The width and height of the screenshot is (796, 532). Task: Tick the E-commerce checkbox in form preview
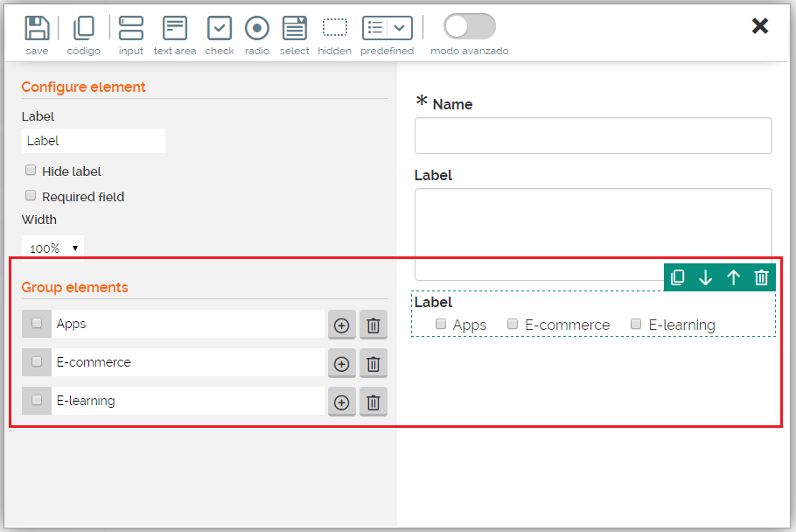pyautogui.click(x=513, y=325)
